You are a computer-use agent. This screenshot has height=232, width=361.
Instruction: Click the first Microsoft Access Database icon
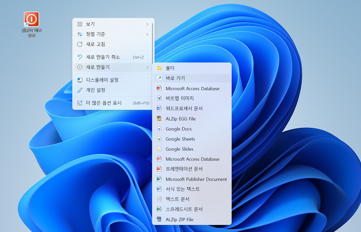coord(159,88)
